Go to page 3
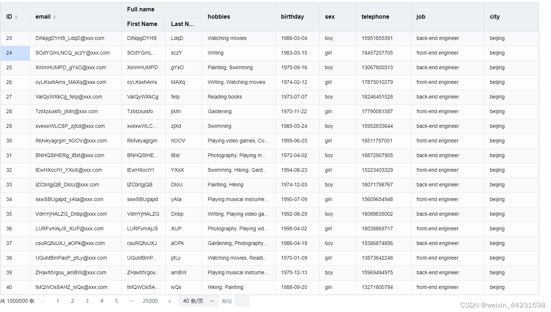Image resolution: width=551 pixels, height=312 pixels. tap(87, 301)
